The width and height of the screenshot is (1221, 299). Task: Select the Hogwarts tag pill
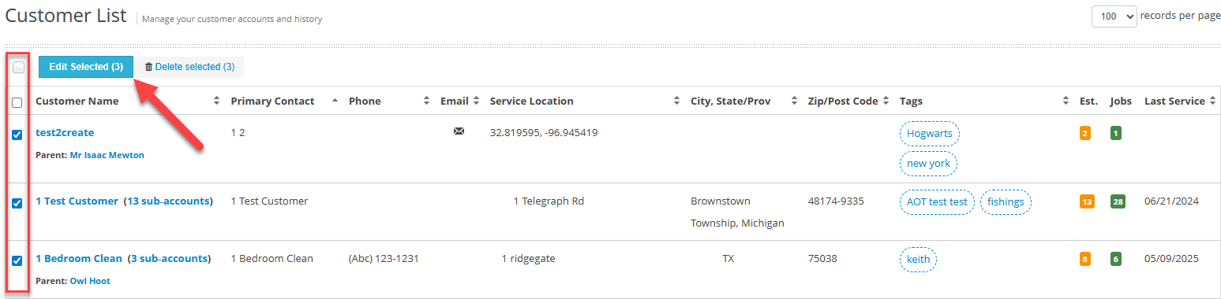929,134
